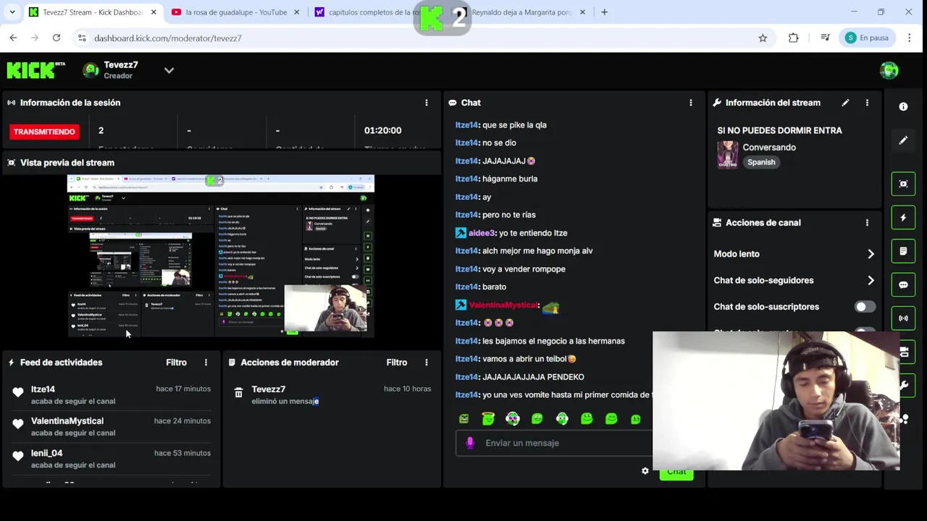The image size is (927, 521).
Task: Click the Spanish language tag
Action: click(x=761, y=162)
